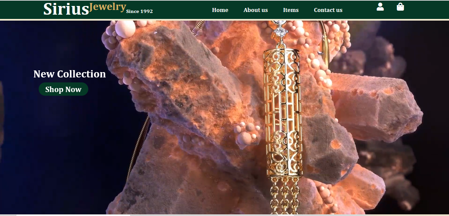Browse the Items section

click(290, 10)
